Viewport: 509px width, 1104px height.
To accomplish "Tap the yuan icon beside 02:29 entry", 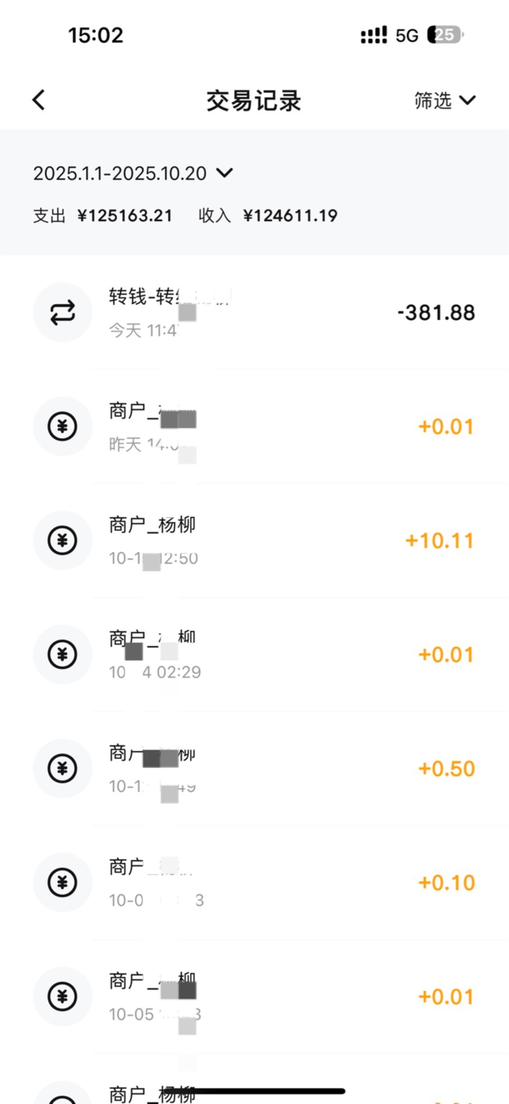I will click(x=63, y=654).
